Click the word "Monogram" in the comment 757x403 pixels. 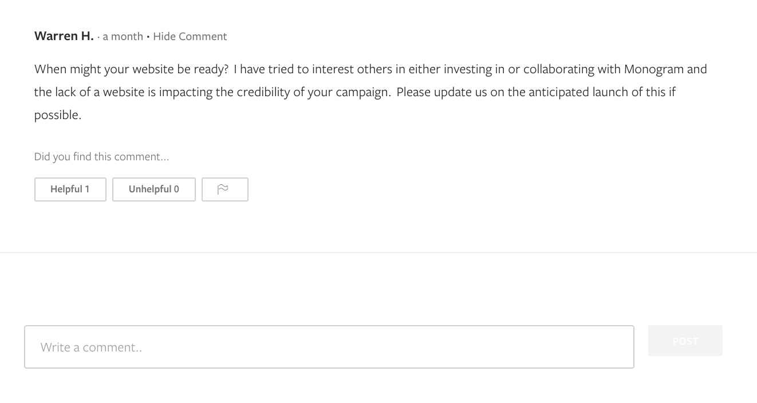(x=654, y=69)
